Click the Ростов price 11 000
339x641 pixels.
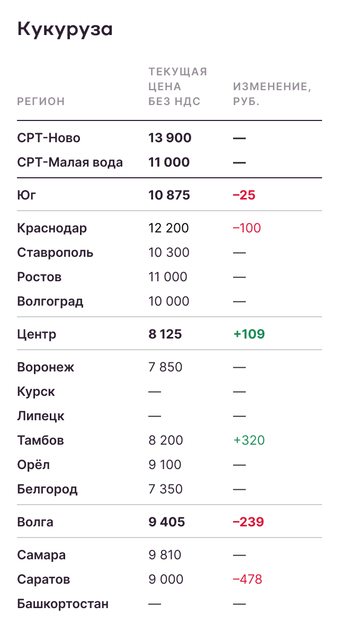click(168, 277)
